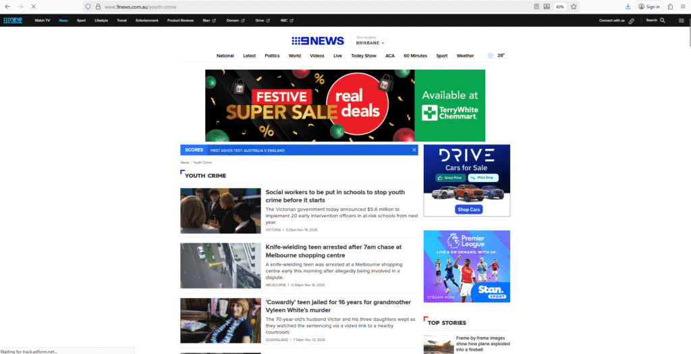Go to the Politics section
691x354 pixels.
pyautogui.click(x=272, y=56)
